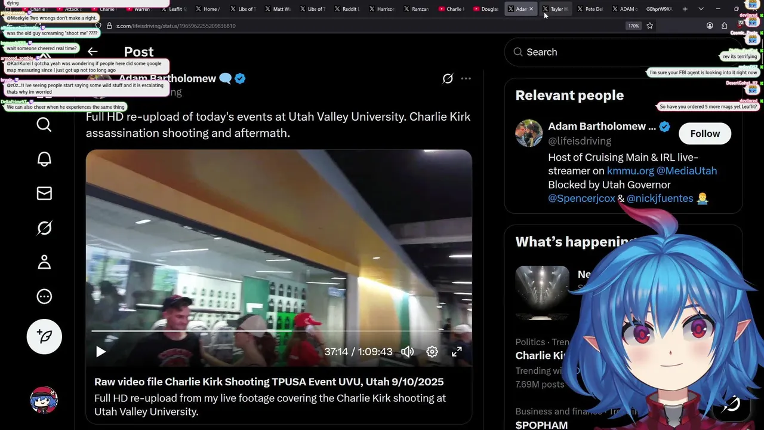Image resolution: width=764 pixels, height=430 pixels.
Task: Open the More circle in the X sidebar
Action: 44,297
